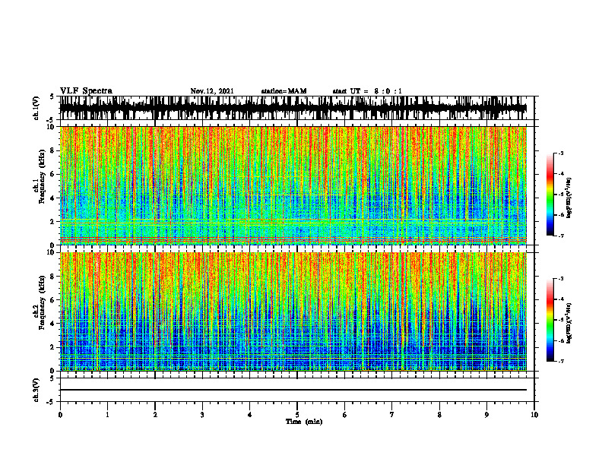Click time axis tick label "1"

[x=107, y=415]
